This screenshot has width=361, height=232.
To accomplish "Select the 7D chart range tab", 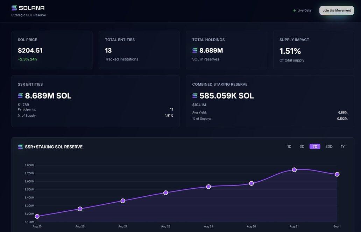I will [315, 146].
